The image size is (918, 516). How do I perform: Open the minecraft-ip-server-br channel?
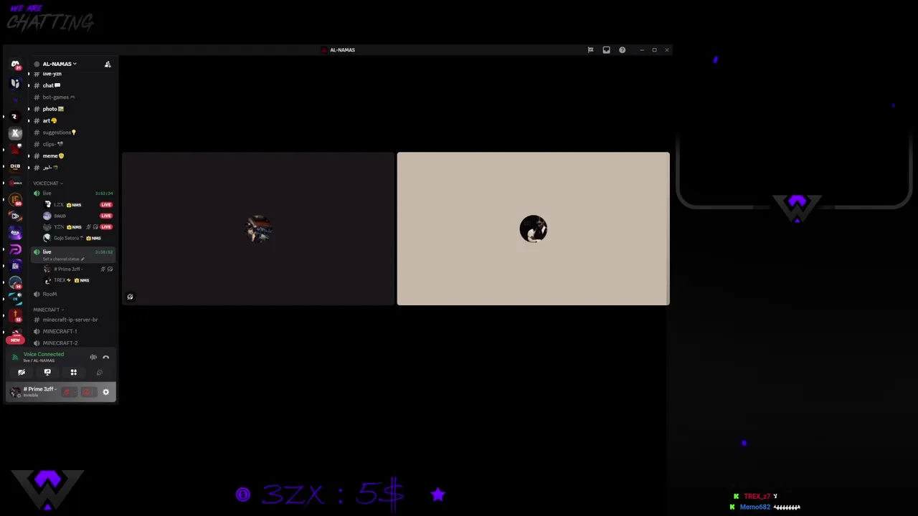(72, 320)
